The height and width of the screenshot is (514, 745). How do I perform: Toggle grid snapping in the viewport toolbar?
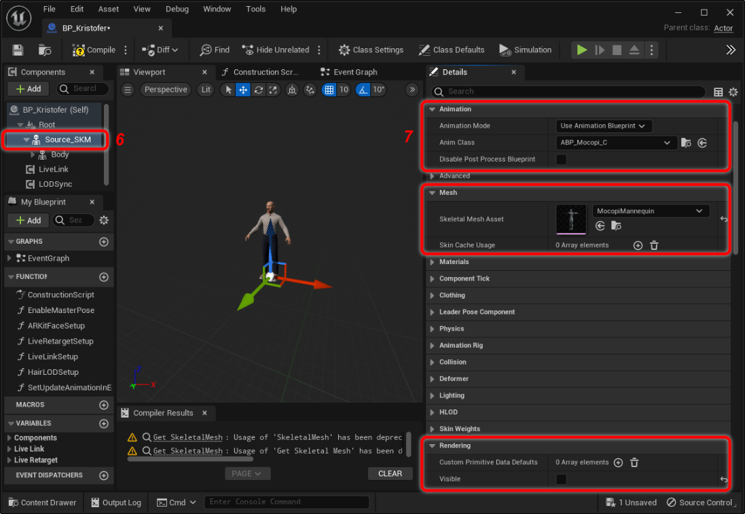click(x=329, y=90)
